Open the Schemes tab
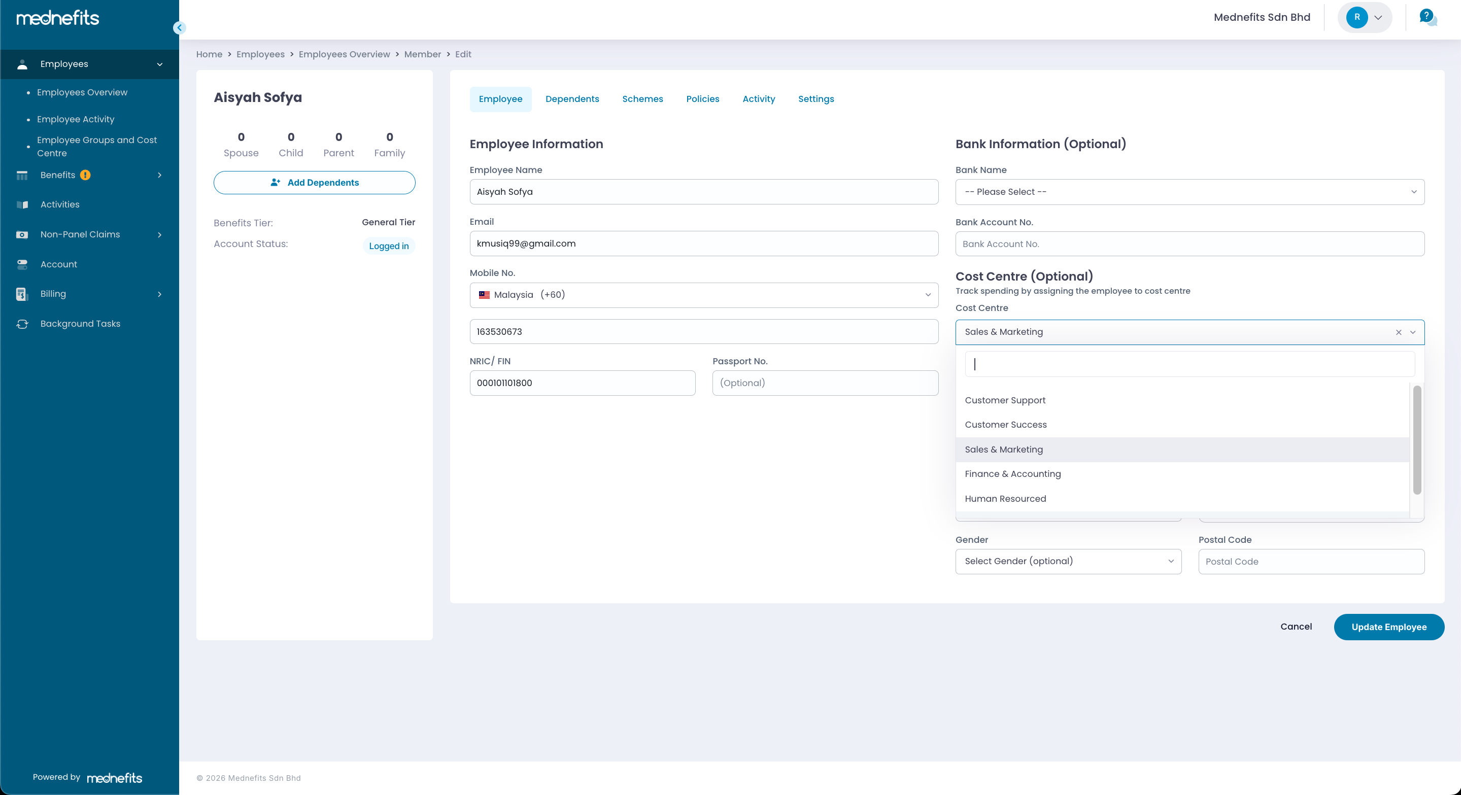Screen dimensions: 1461x795 point(642,99)
